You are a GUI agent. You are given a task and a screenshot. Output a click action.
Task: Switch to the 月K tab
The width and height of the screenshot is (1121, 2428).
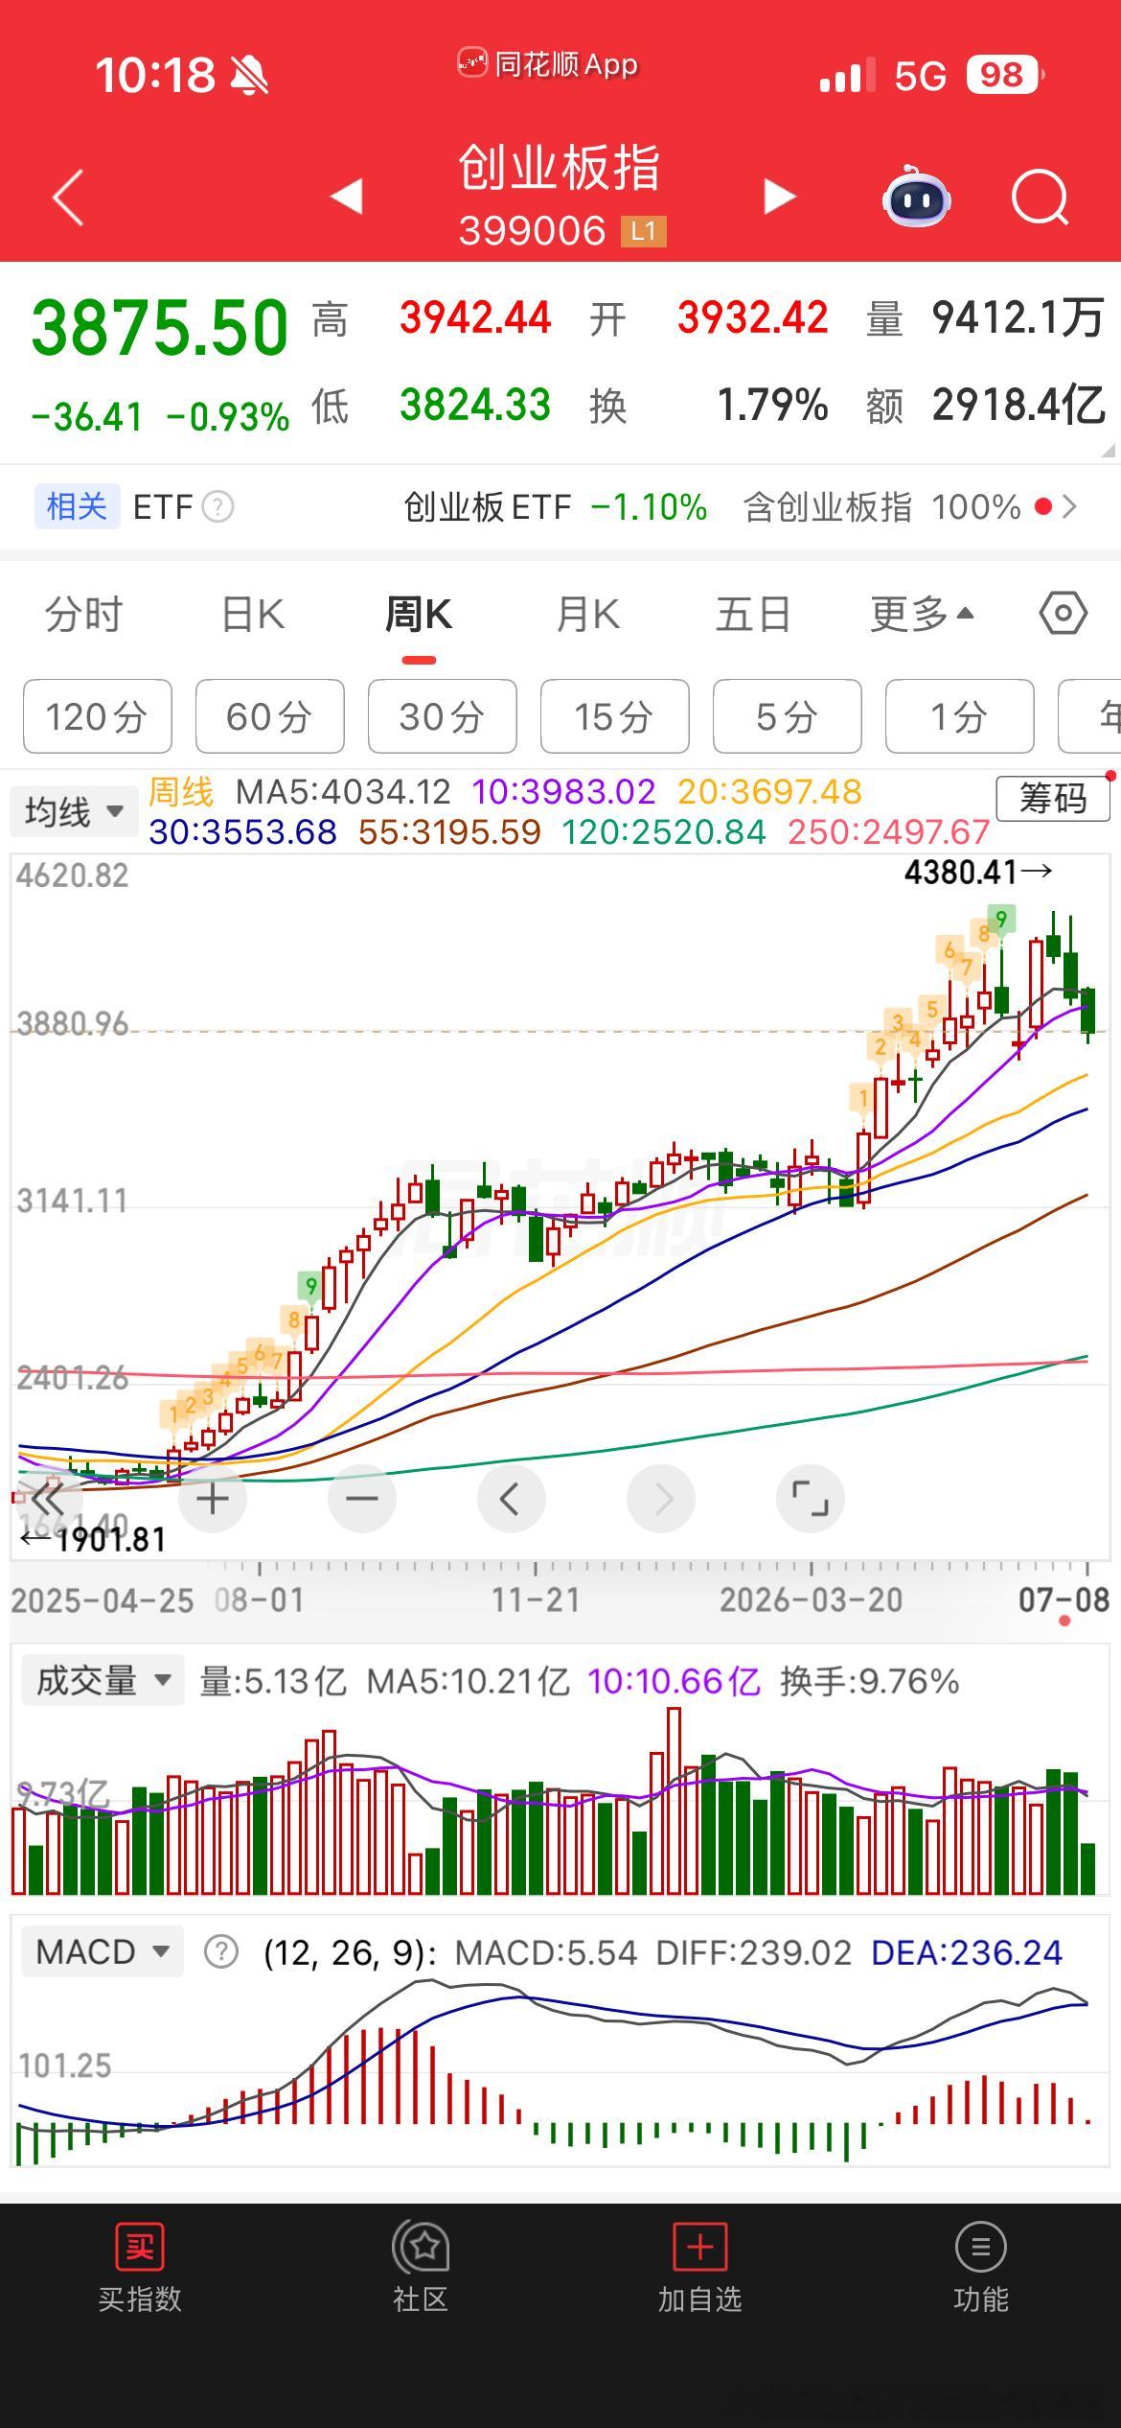[x=588, y=614]
